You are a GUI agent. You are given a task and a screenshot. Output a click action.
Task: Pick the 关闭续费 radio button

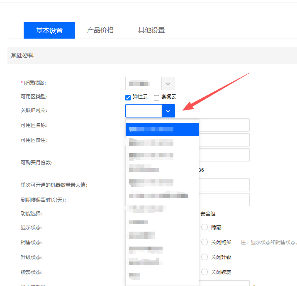point(204,272)
